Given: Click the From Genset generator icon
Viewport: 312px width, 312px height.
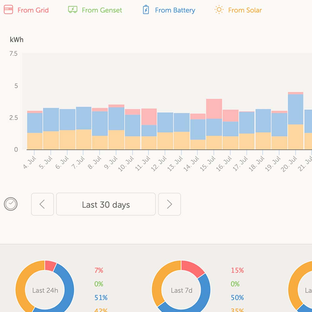Looking at the screenshot, I should click(x=73, y=10).
